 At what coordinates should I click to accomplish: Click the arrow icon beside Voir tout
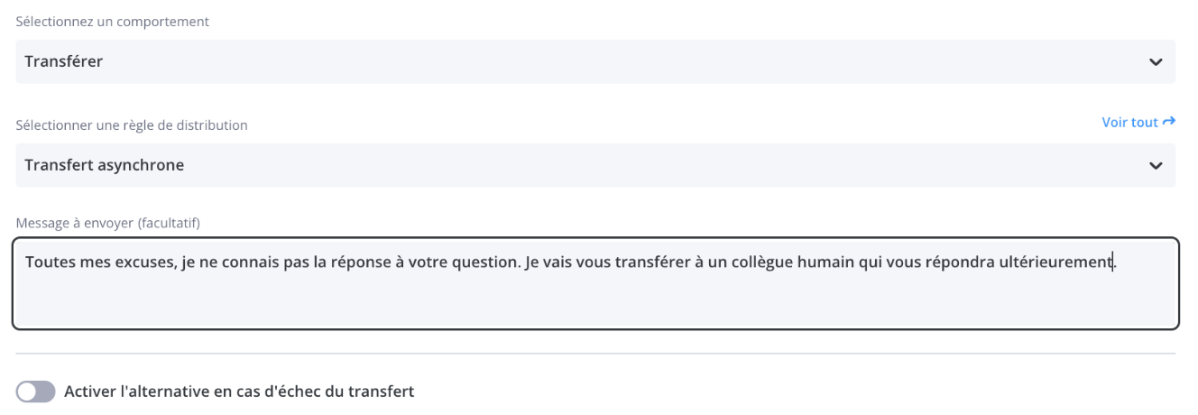point(1169,121)
